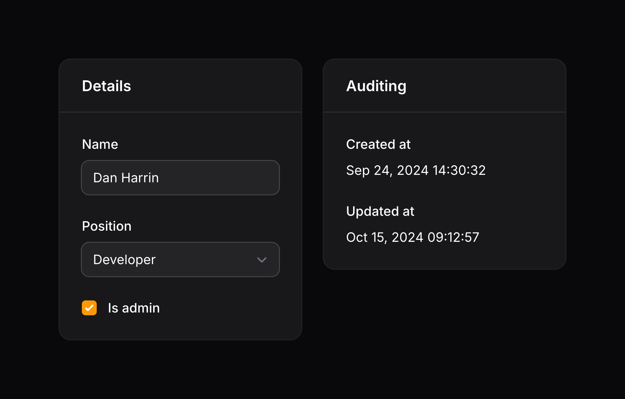Select the Created at label
The image size is (625, 399).
pyautogui.click(x=378, y=144)
